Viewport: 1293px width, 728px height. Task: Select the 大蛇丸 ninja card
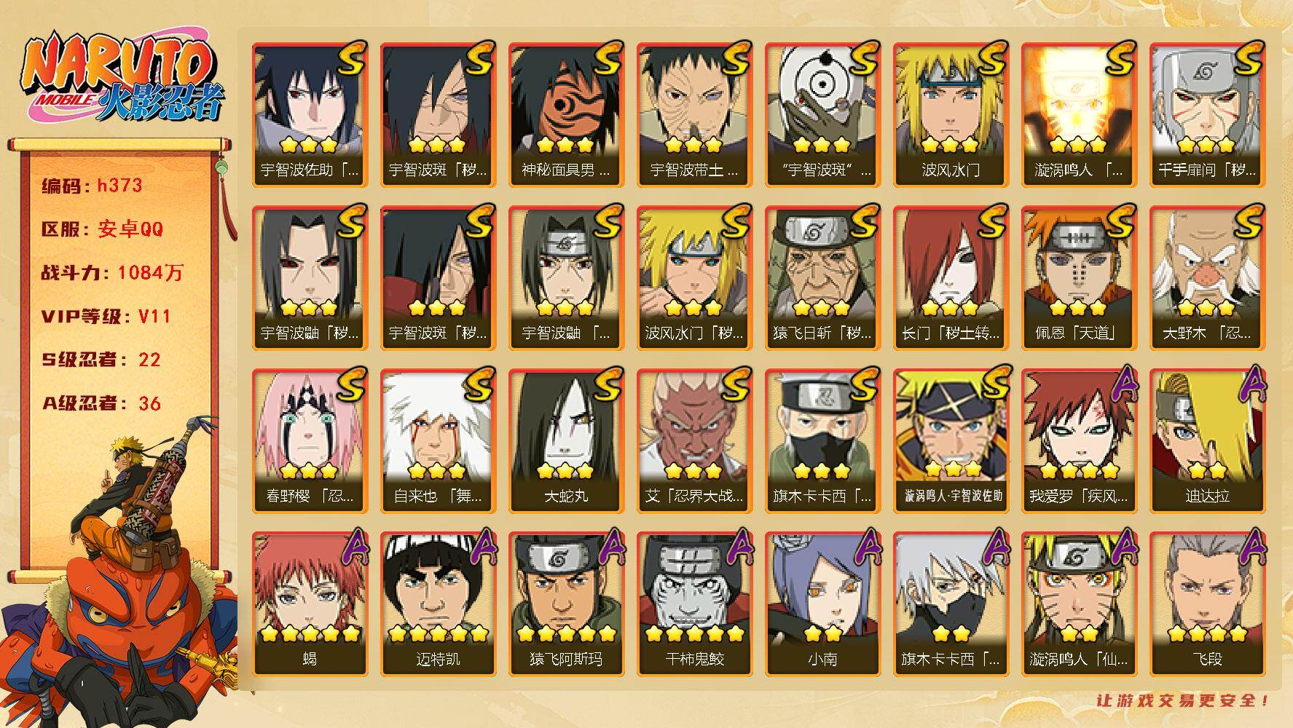pyautogui.click(x=565, y=441)
